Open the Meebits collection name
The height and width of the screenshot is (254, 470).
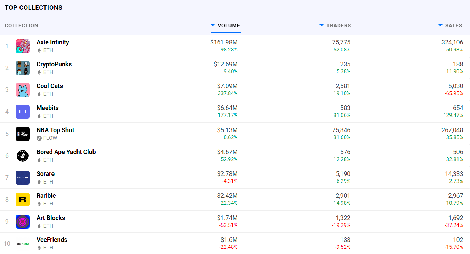coord(48,108)
